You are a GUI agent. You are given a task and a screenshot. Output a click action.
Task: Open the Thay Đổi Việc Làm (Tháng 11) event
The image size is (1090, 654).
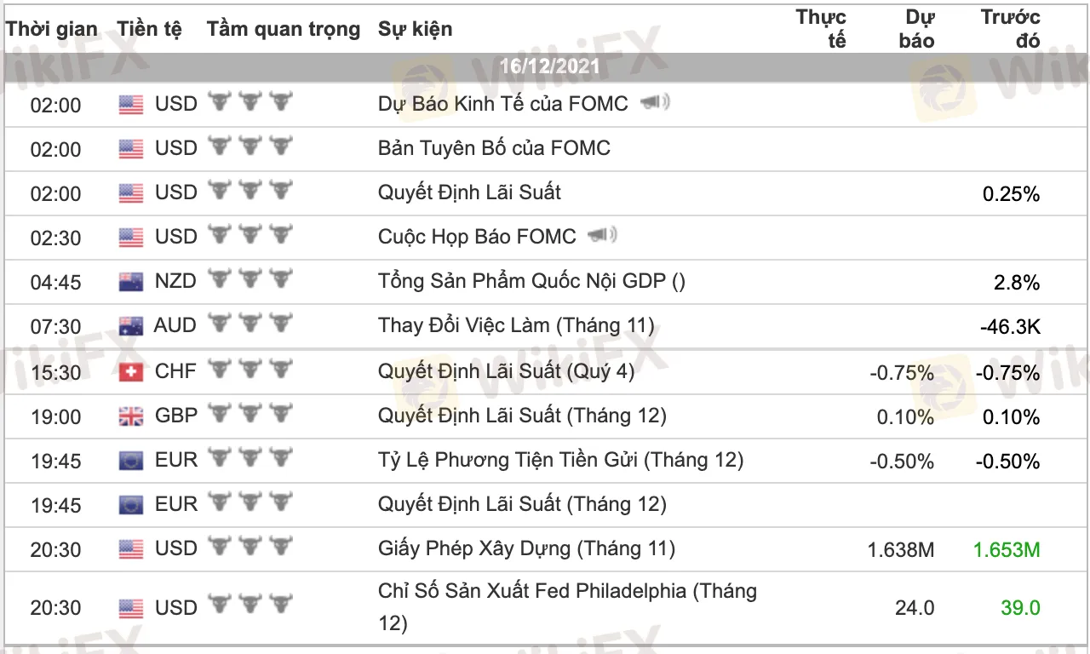516,325
